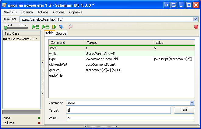Click Play entire test suite icon
The image size is (201, 129).
click(35, 27)
